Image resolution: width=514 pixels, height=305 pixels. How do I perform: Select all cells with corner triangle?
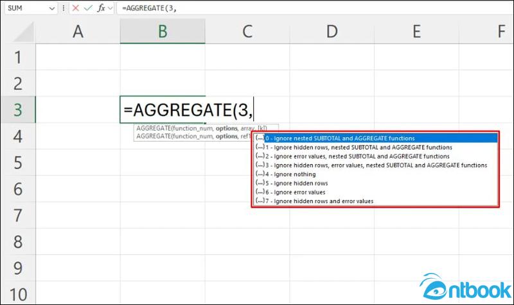pos(24,32)
